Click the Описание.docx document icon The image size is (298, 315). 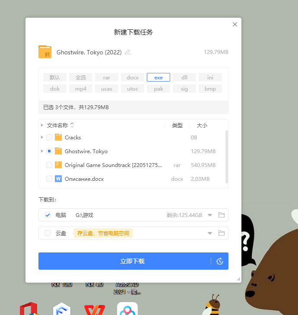point(58,179)
